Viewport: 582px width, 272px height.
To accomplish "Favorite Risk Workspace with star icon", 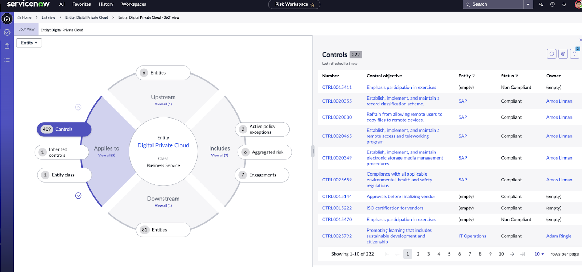I will tap(312, 4).
